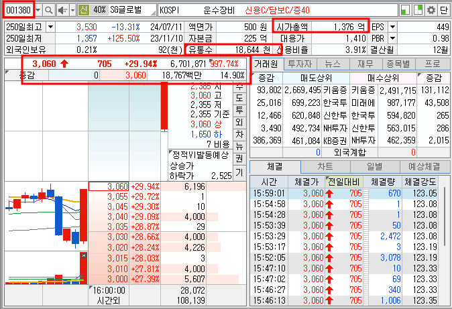Screen dimensions: 452x309
Task: Switch to the 거래원 tab
Action: pyautogui.click(x=266, y=64)
